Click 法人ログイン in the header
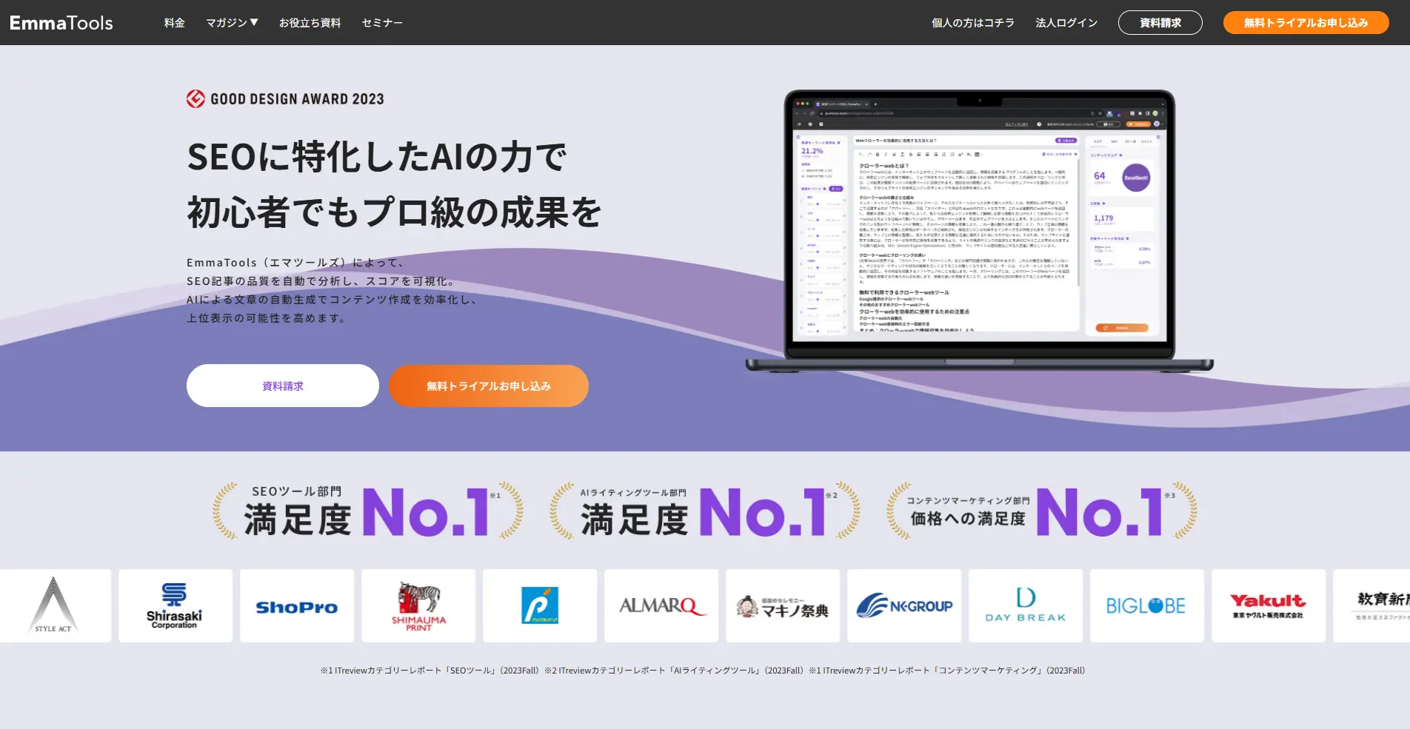This screenshot has width=1410, height=729. [x=1066, y=23]
